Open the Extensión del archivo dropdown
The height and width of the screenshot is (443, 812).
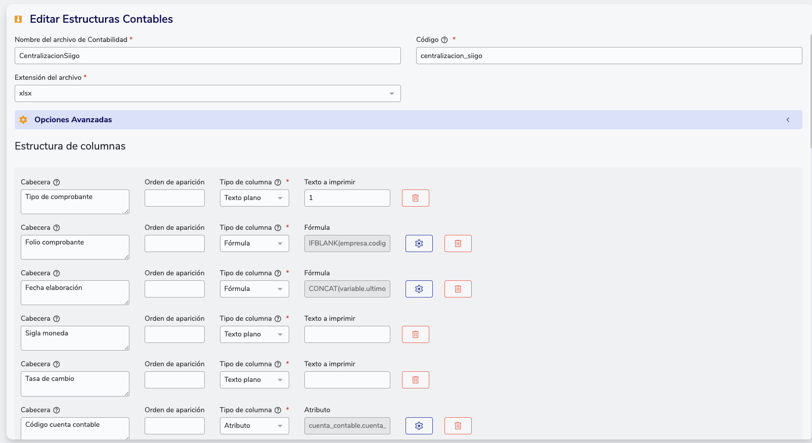click(x=207, y=93)
